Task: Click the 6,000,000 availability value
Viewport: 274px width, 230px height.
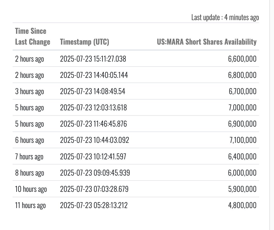Action: 242,173
